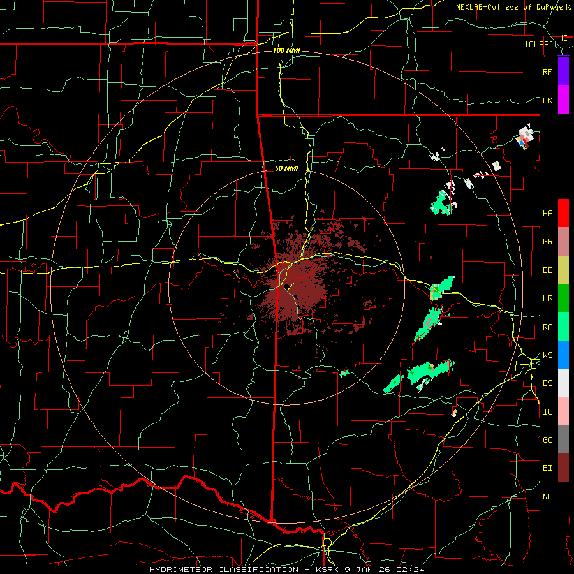Click the DS legend label
This screenshot has width=574, height=574.
[x=547, y=383]
